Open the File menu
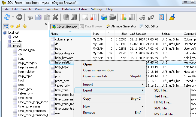 point(6,9)
